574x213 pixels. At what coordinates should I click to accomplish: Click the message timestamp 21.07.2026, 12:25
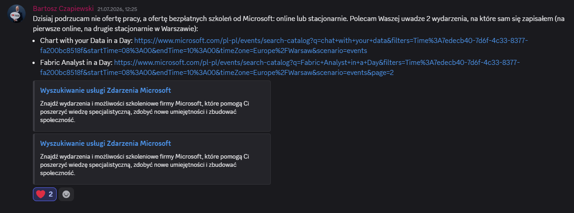[117, 9]
